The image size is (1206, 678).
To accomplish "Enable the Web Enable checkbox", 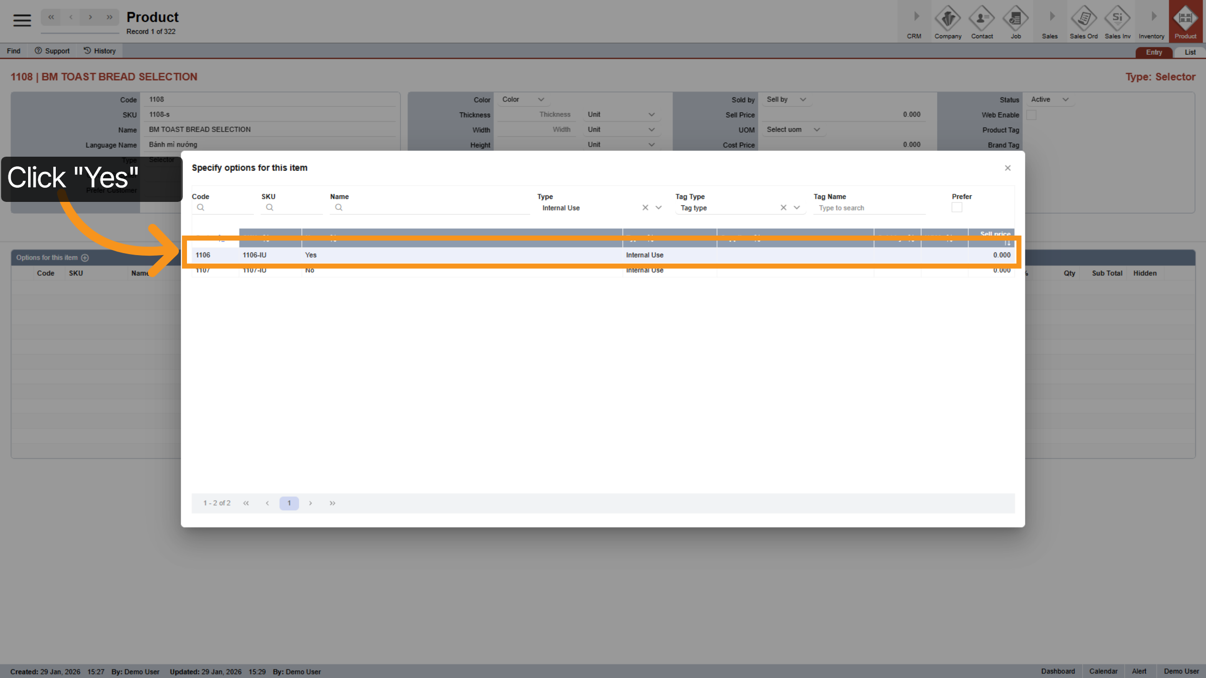I will pyautogui.click(x=1032, y=115).
